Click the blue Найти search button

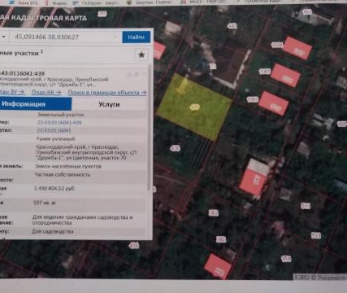pyautogui.click(x=136, y=37)
